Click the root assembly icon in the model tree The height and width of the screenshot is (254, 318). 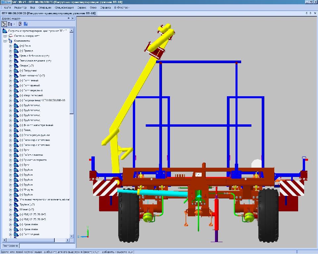(x=5, y=31)
